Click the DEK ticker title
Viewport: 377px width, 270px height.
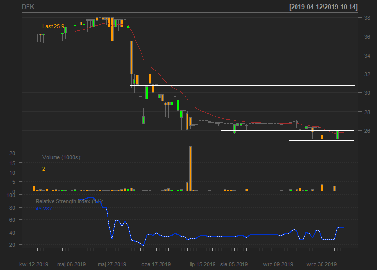click(28, 7)
